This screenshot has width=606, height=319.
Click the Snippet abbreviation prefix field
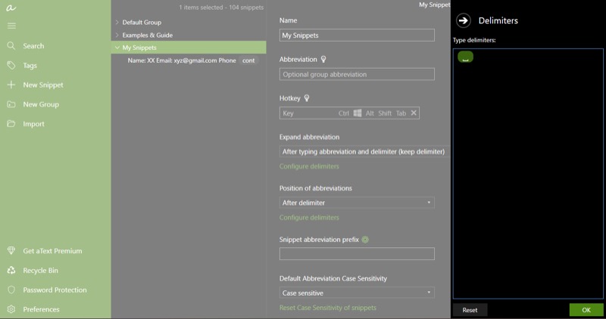pos(357,253)
